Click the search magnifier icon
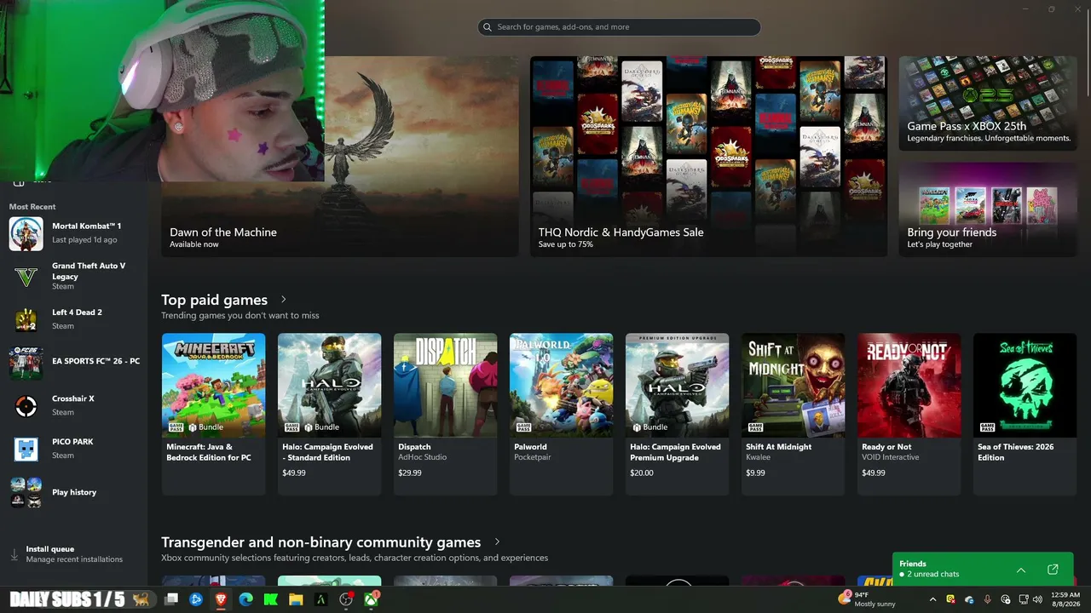Viewport: 1091px width, 613px height. (x=488, y=27)
